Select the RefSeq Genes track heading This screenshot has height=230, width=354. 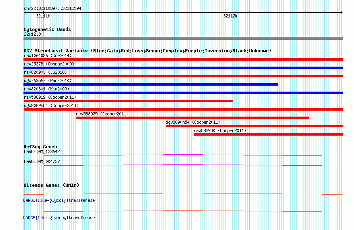click(x=40, y=147)
